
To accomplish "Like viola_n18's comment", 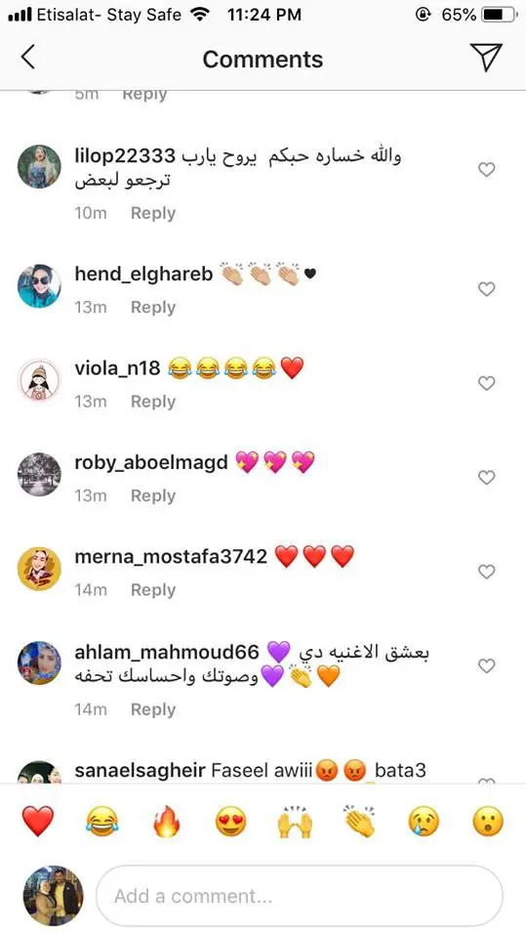I will pyautogui.click(x=487, y=383).
